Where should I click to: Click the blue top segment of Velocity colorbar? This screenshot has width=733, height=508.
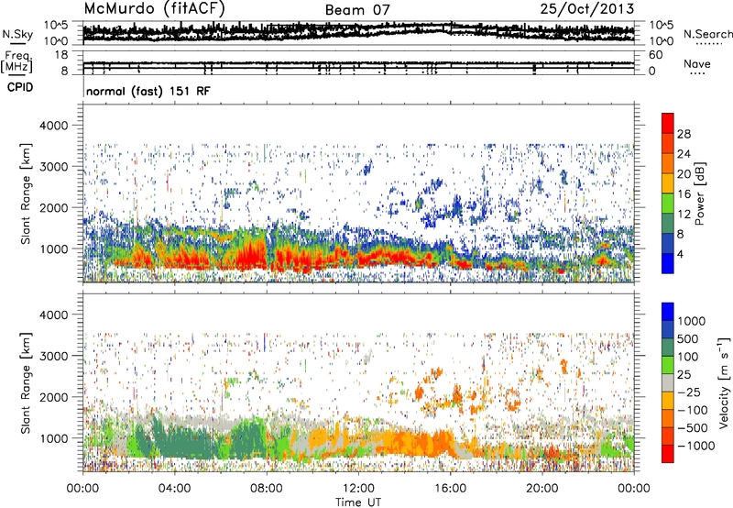[668, 312]
